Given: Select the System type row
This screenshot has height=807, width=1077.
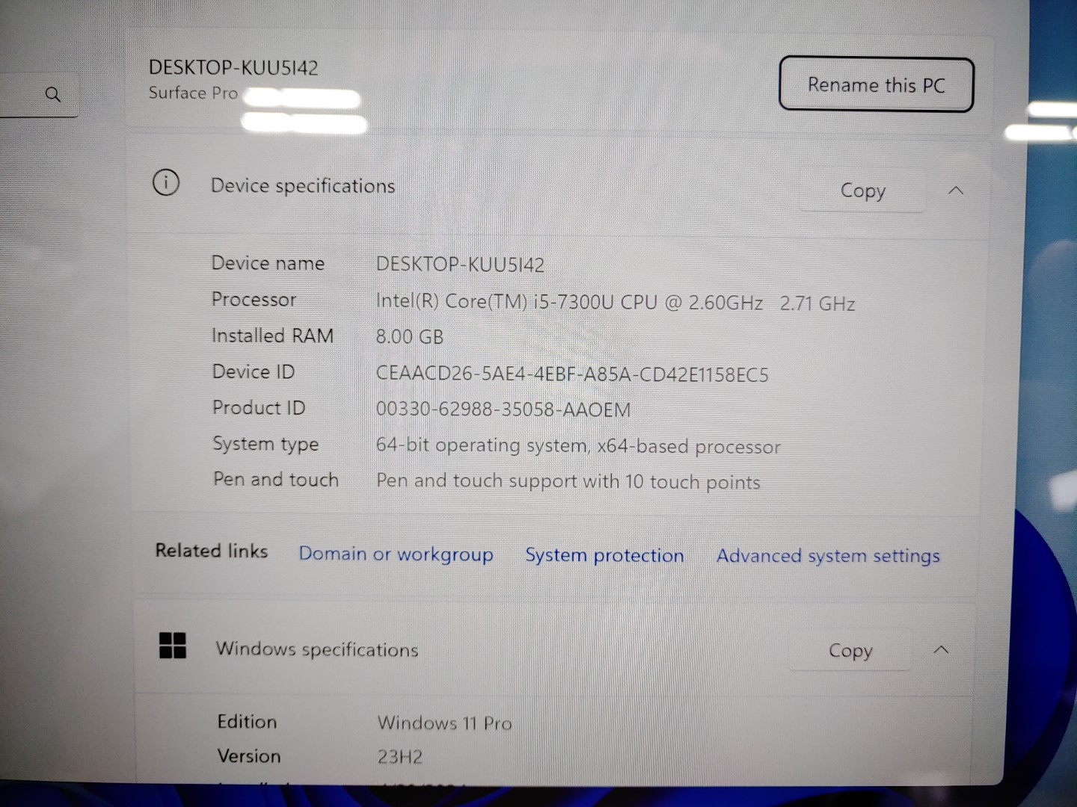Looking at the screenshot, I should (x=579, y=445).
